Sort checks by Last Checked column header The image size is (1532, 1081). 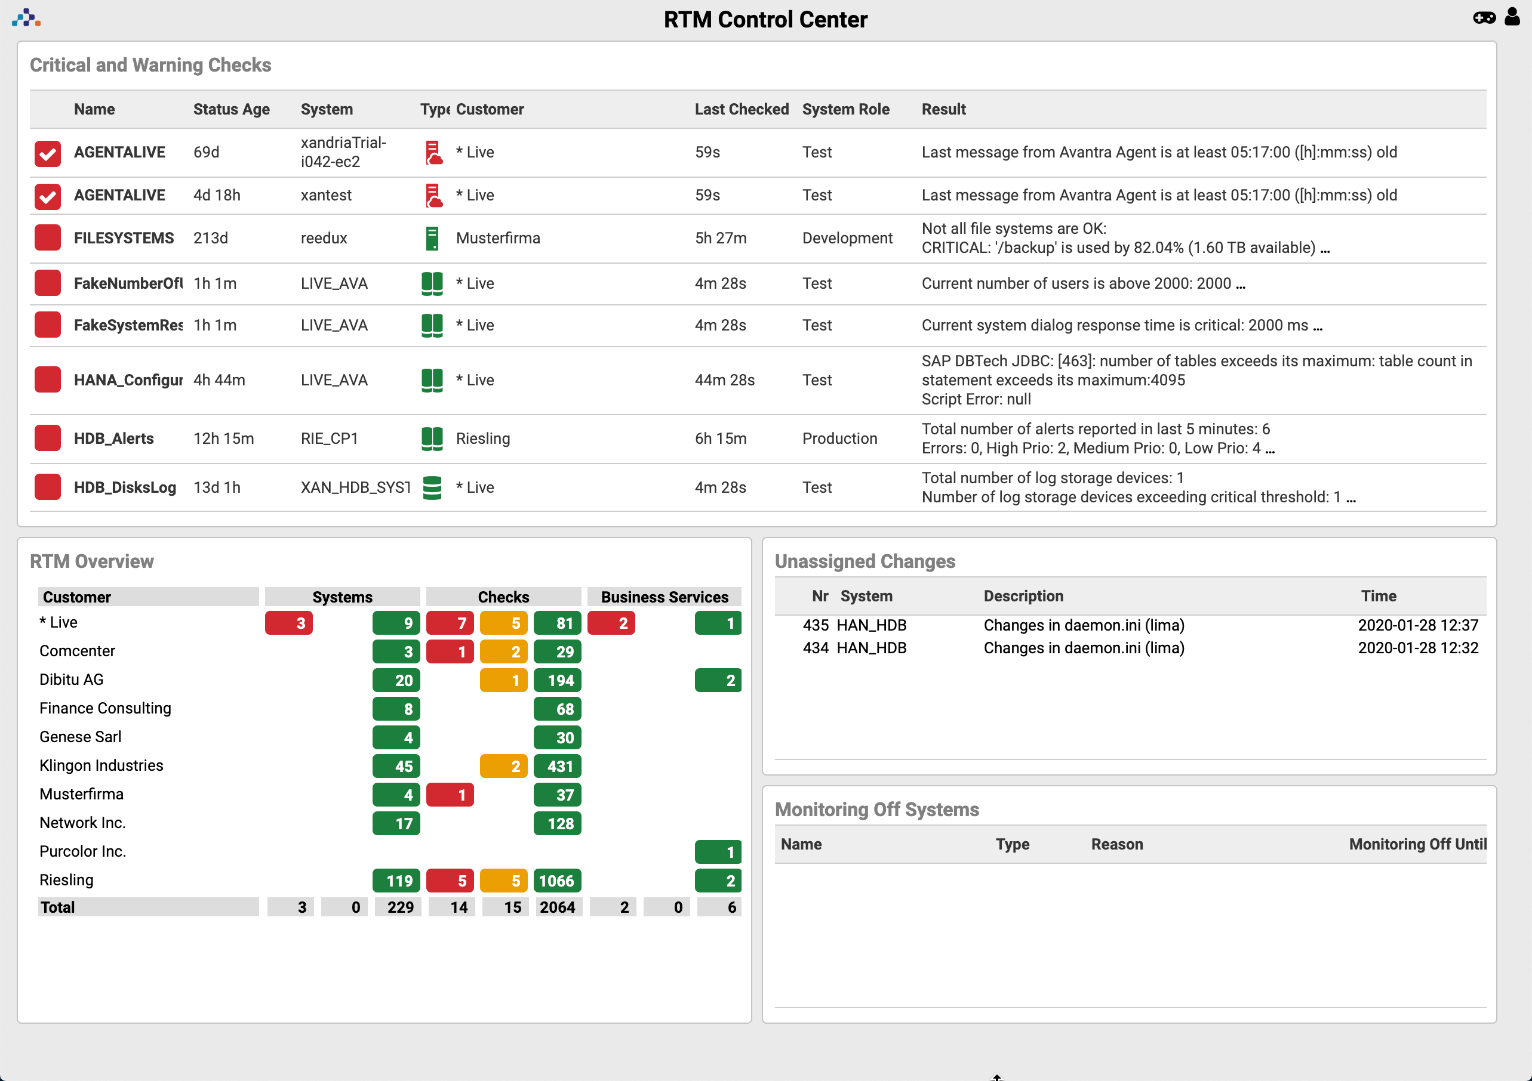[742, 109]
